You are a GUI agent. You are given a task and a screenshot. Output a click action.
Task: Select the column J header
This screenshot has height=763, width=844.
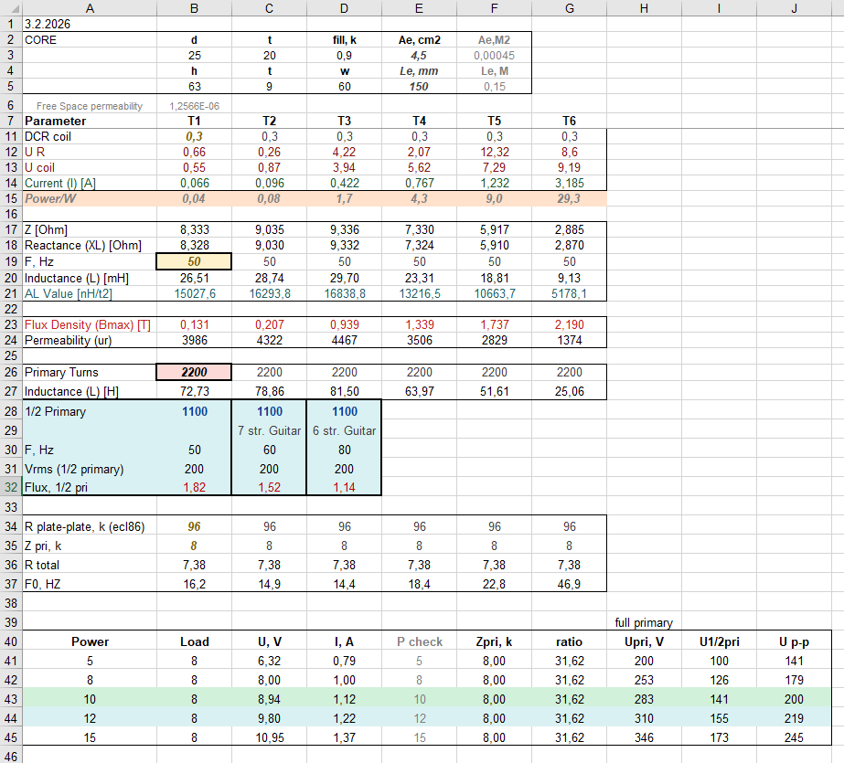[795, 8]
